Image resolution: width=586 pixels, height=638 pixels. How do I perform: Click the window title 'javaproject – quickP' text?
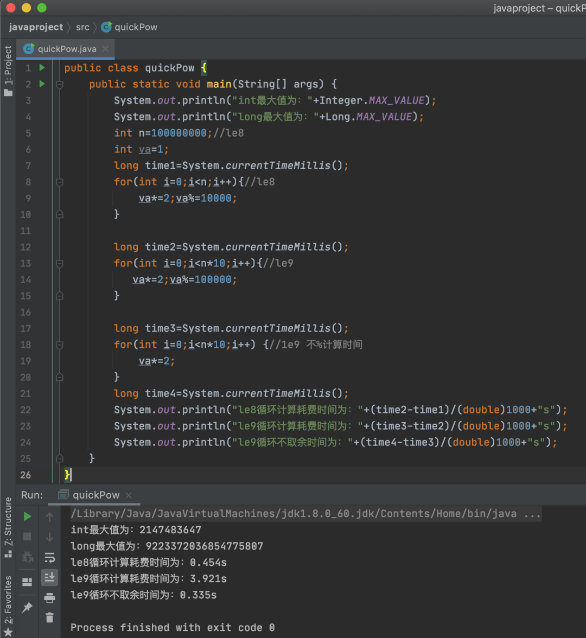(539, 8)
